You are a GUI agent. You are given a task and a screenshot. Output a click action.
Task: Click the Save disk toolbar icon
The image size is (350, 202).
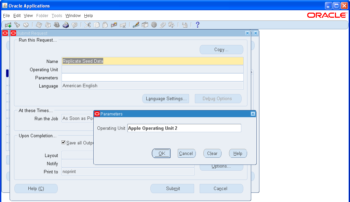point(39,25)
